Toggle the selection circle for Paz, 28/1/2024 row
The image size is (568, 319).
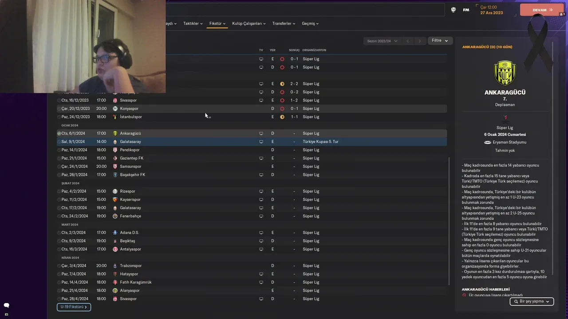(59, 175)
